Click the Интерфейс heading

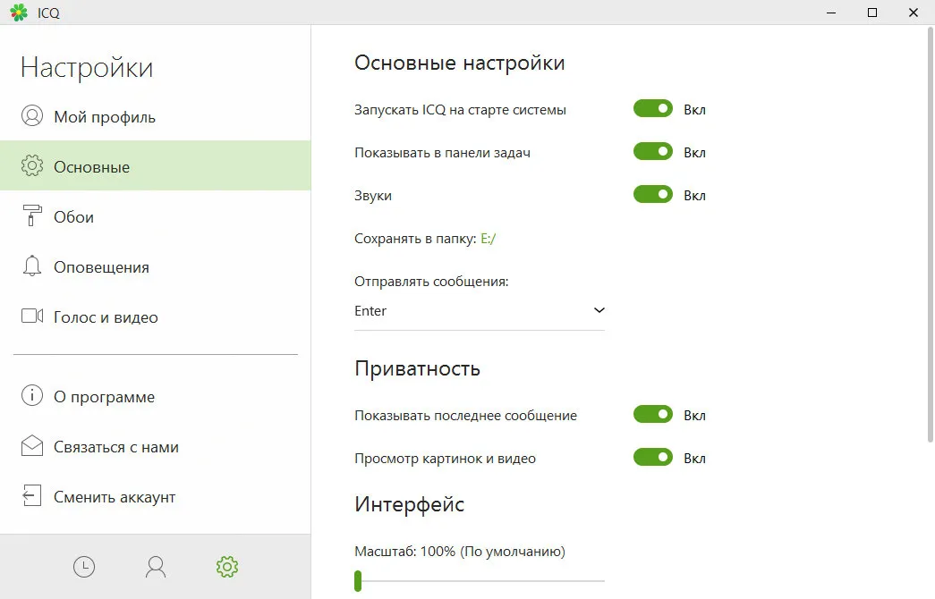click(x=409, y=504)
